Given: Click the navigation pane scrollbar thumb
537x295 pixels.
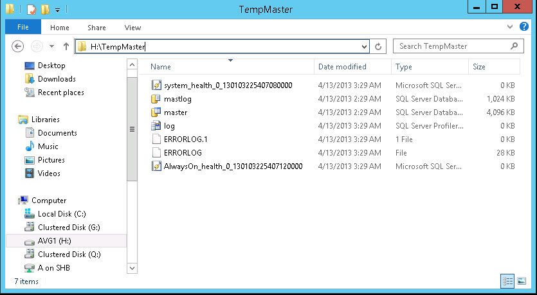Looking at the screenshot, I should 132,129.
